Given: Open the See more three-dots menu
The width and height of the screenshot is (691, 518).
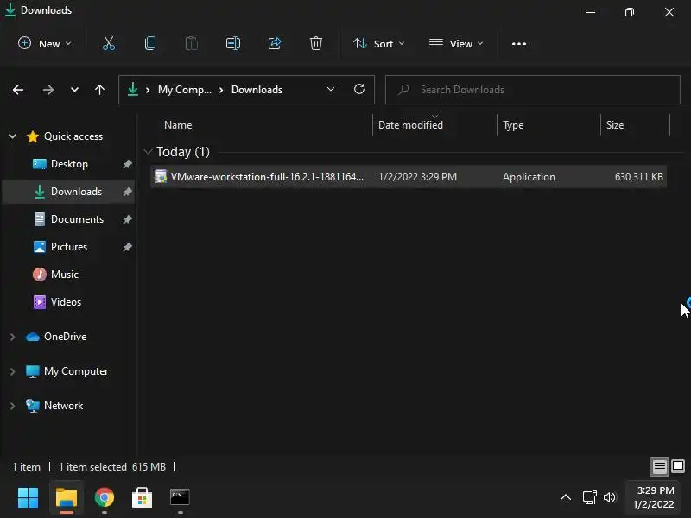Looking at the screenshot, I should tap(519, 44).
